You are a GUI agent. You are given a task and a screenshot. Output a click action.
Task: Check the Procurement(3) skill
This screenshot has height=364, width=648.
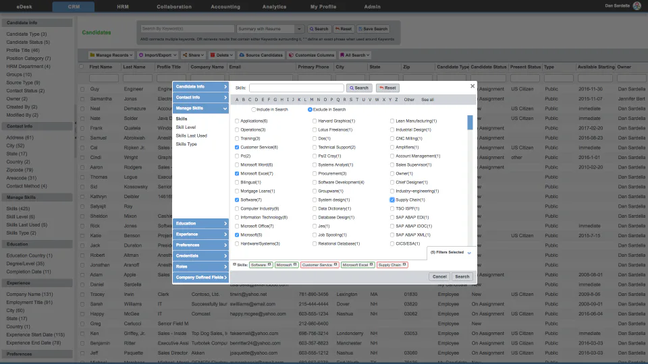315,174
